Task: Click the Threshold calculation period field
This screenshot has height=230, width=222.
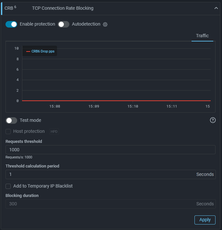Action: tap(100, 174)
